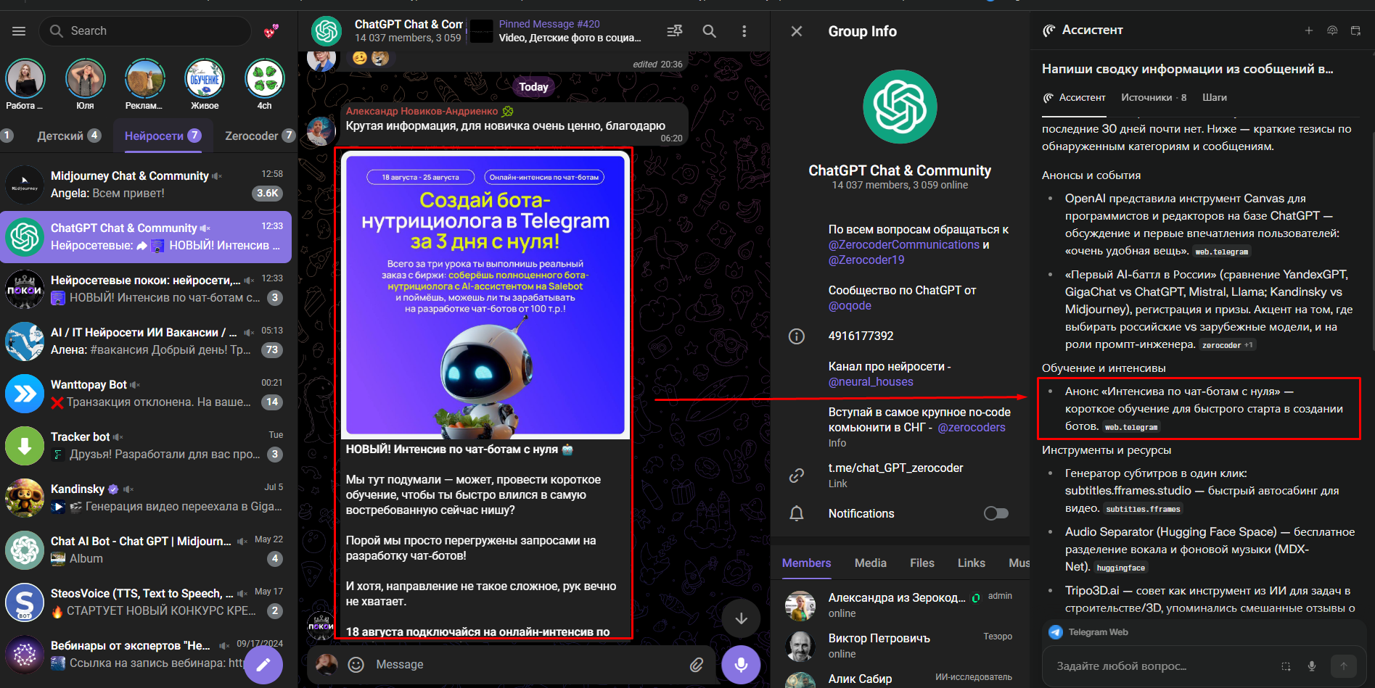Close the Group Info panel
The width and height of the screenshot is (1375, 688).
pyautogui.click(x=796, y=31)
